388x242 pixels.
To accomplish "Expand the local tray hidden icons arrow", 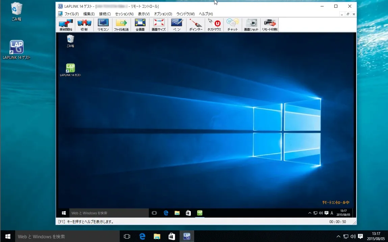I will pos(338,237).
